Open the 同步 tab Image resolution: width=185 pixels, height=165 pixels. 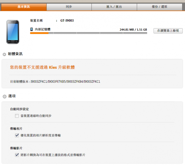(69, 7)
